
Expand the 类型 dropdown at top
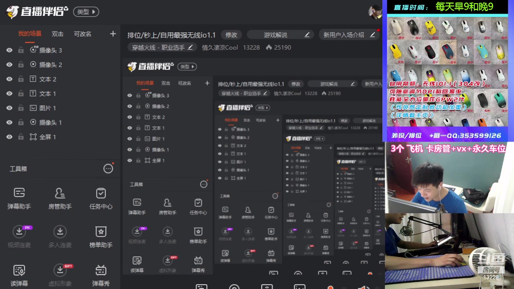(x=86, y=12)
